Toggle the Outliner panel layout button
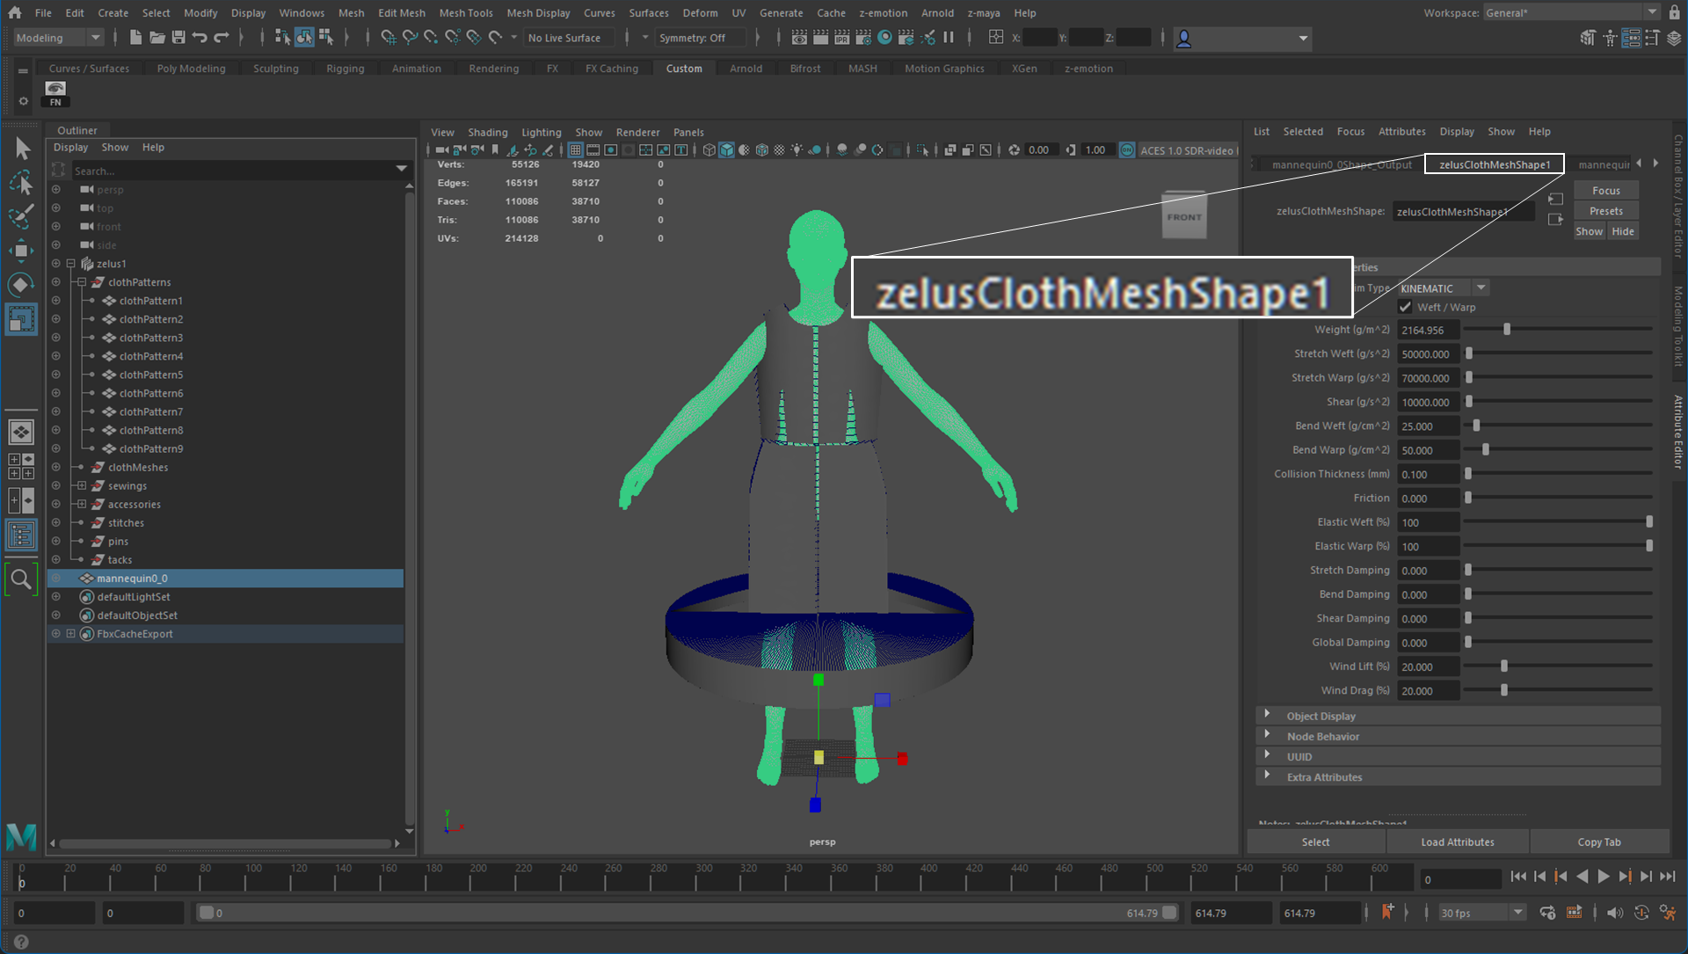This screenshot has width=1688, height=954. click(x=21, y=535)
